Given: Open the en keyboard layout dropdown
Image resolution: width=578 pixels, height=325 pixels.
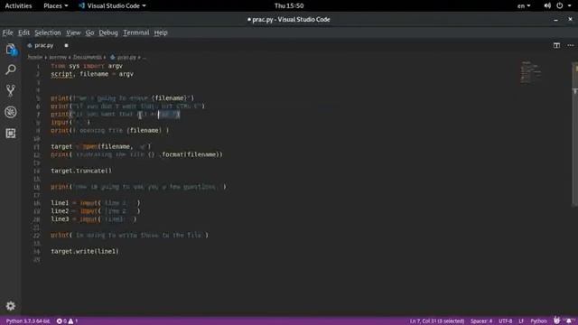Looking at the screenshot, I should point(524,5).
